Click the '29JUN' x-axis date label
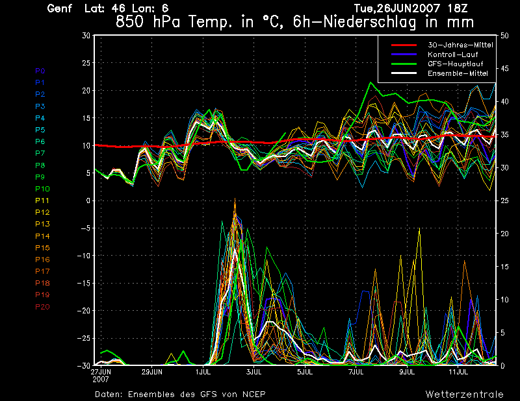Image resolution: width=520 pixels, height=401 pixels. click(152, 372)
